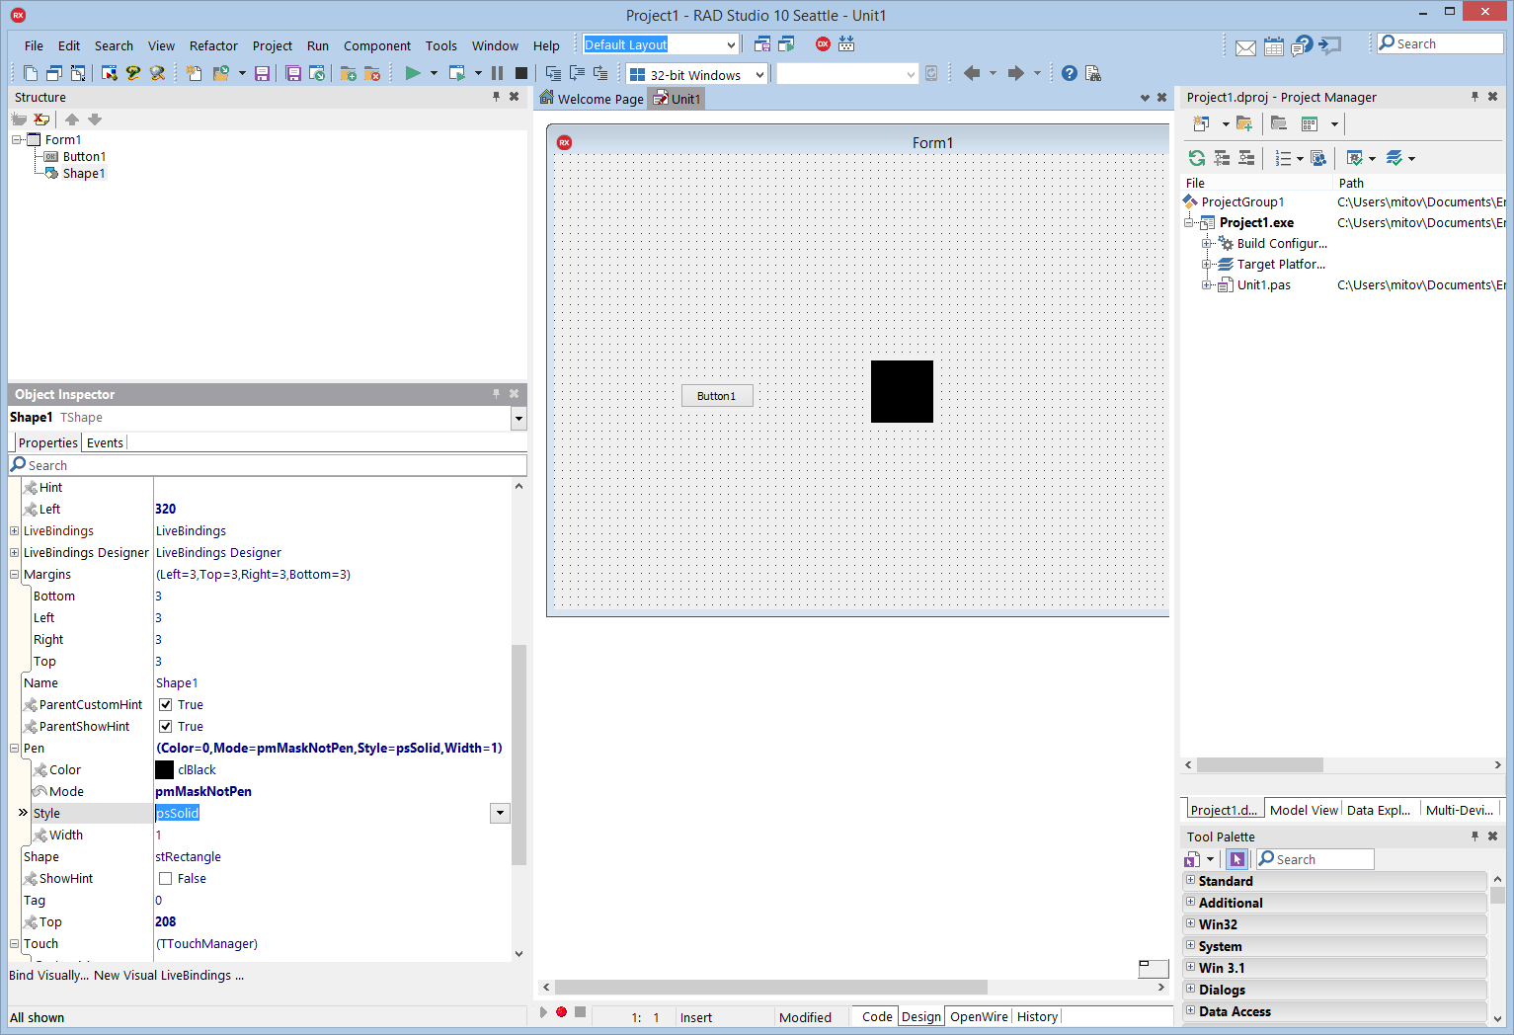Click the forward navigation arrow icon
Viewport: 1514px width, 1035px height.
click(x=1016, y=73)
